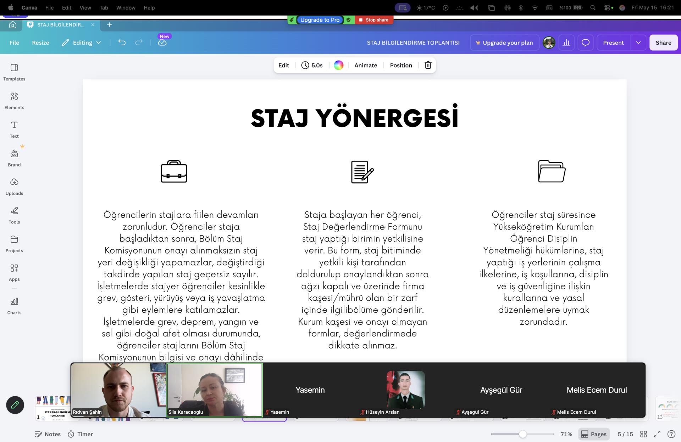Viewport: 681px width, 442px height.
Task: Open the Tools panel
Action: pos(14,216)
